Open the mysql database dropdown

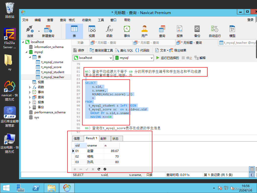[x=134, y=58]
